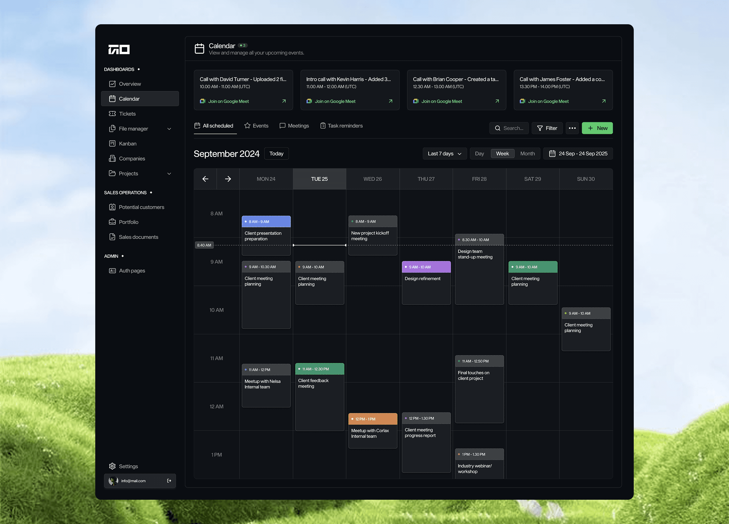Select the Sales documents icon

pyautogui.click(x=112, y=237)
